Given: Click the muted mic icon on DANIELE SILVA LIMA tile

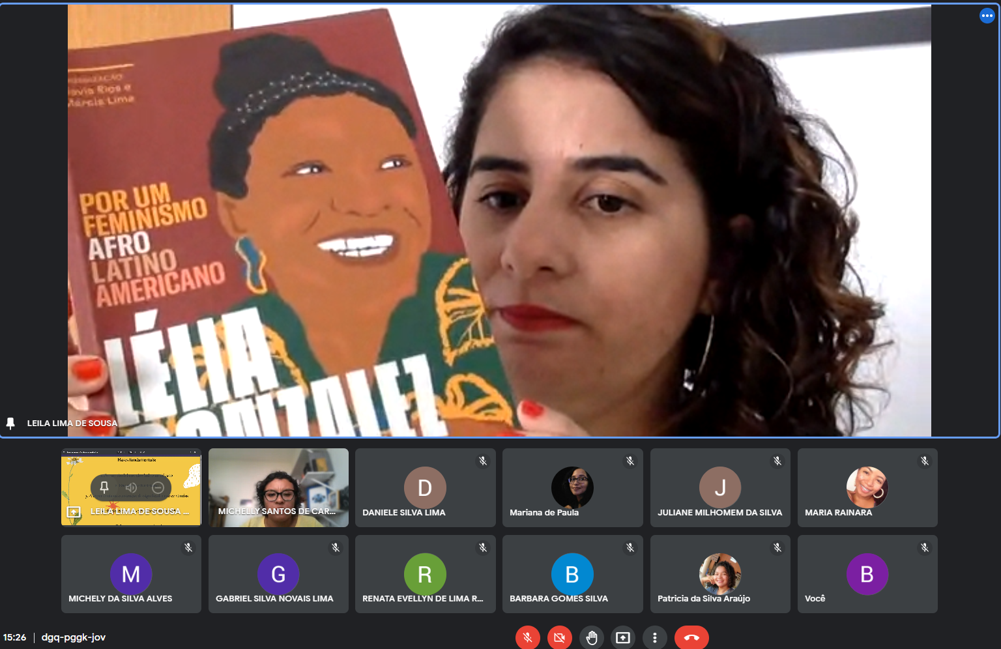Looking at the screenshot, I should coord(483,461).
